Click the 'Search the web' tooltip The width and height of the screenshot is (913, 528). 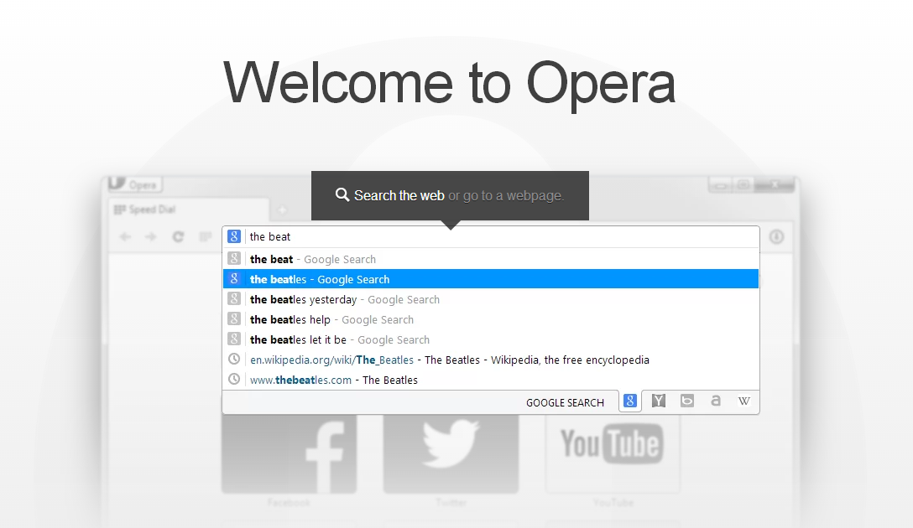450,196
